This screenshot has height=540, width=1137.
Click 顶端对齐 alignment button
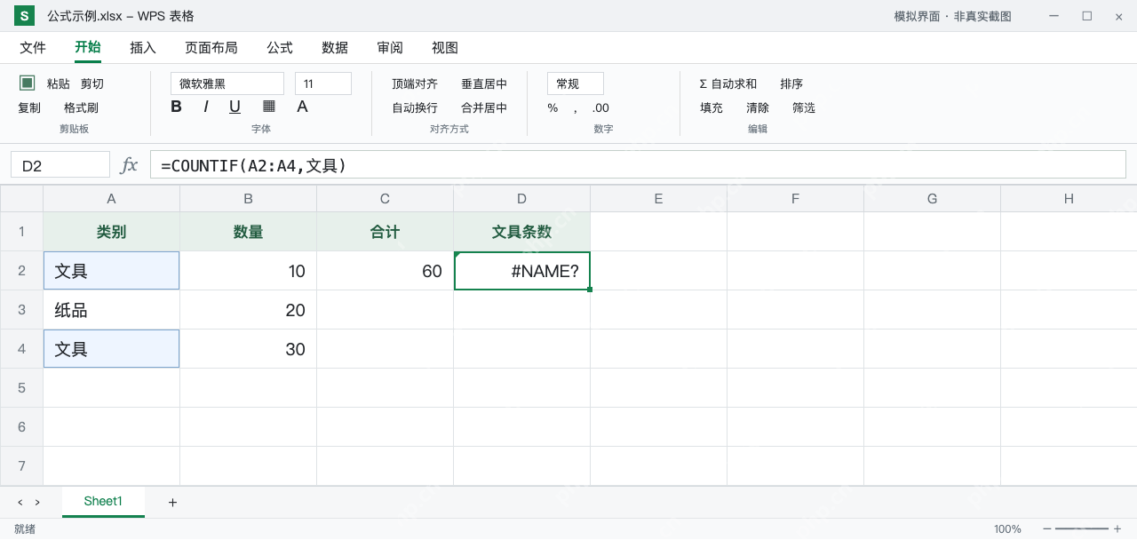[x=415, y=83]
